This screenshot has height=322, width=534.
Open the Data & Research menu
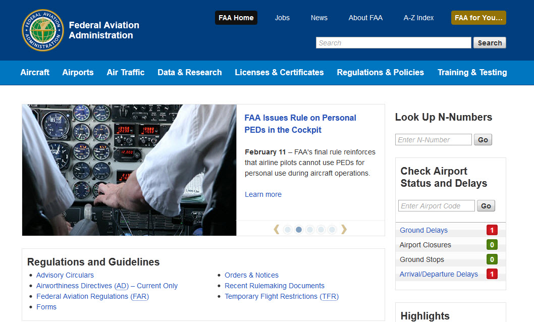[x=190, y=73]
